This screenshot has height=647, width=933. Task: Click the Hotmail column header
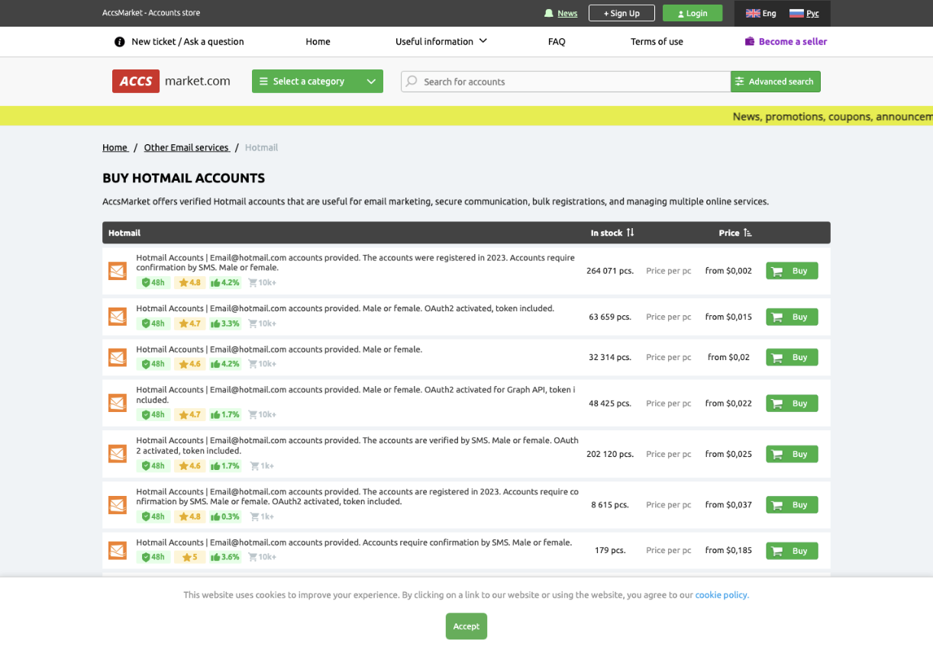pos(124,233)
